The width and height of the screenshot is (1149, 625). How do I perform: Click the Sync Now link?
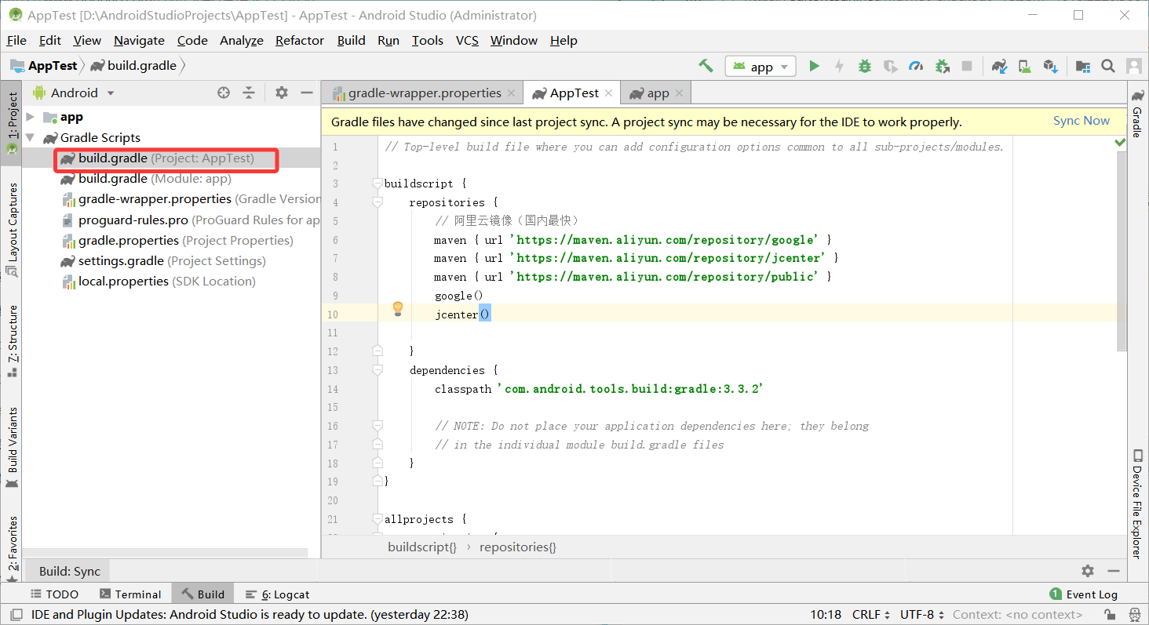tap(1081, 121)
